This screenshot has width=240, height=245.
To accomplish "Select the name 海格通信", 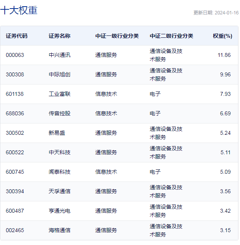I will (x=59, y=230).
